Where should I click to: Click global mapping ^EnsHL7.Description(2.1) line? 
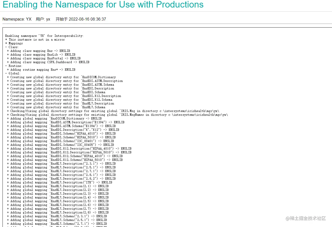[58, 186]
